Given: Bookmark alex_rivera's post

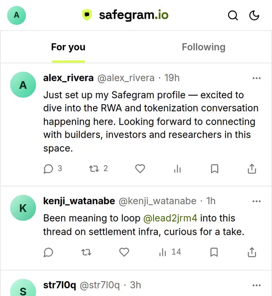Looking at the screenshot, I should (x=215, y=168).
